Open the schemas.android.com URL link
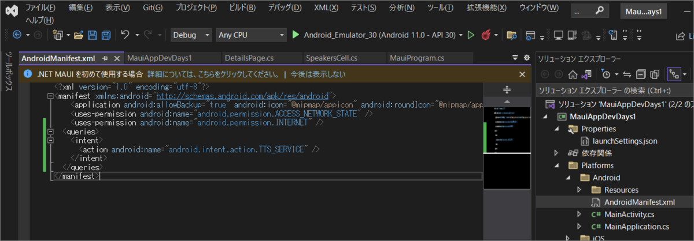Viewport: 694px width, 241px height. [x=242, y=95]
